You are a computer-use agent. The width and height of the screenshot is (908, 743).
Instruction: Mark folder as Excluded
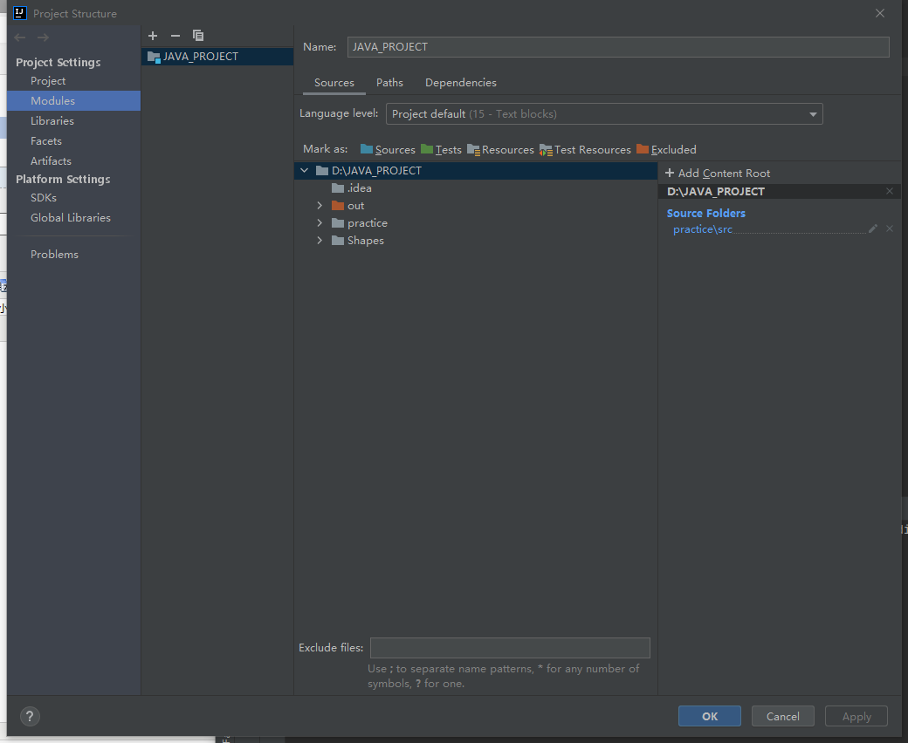(666, 150)
